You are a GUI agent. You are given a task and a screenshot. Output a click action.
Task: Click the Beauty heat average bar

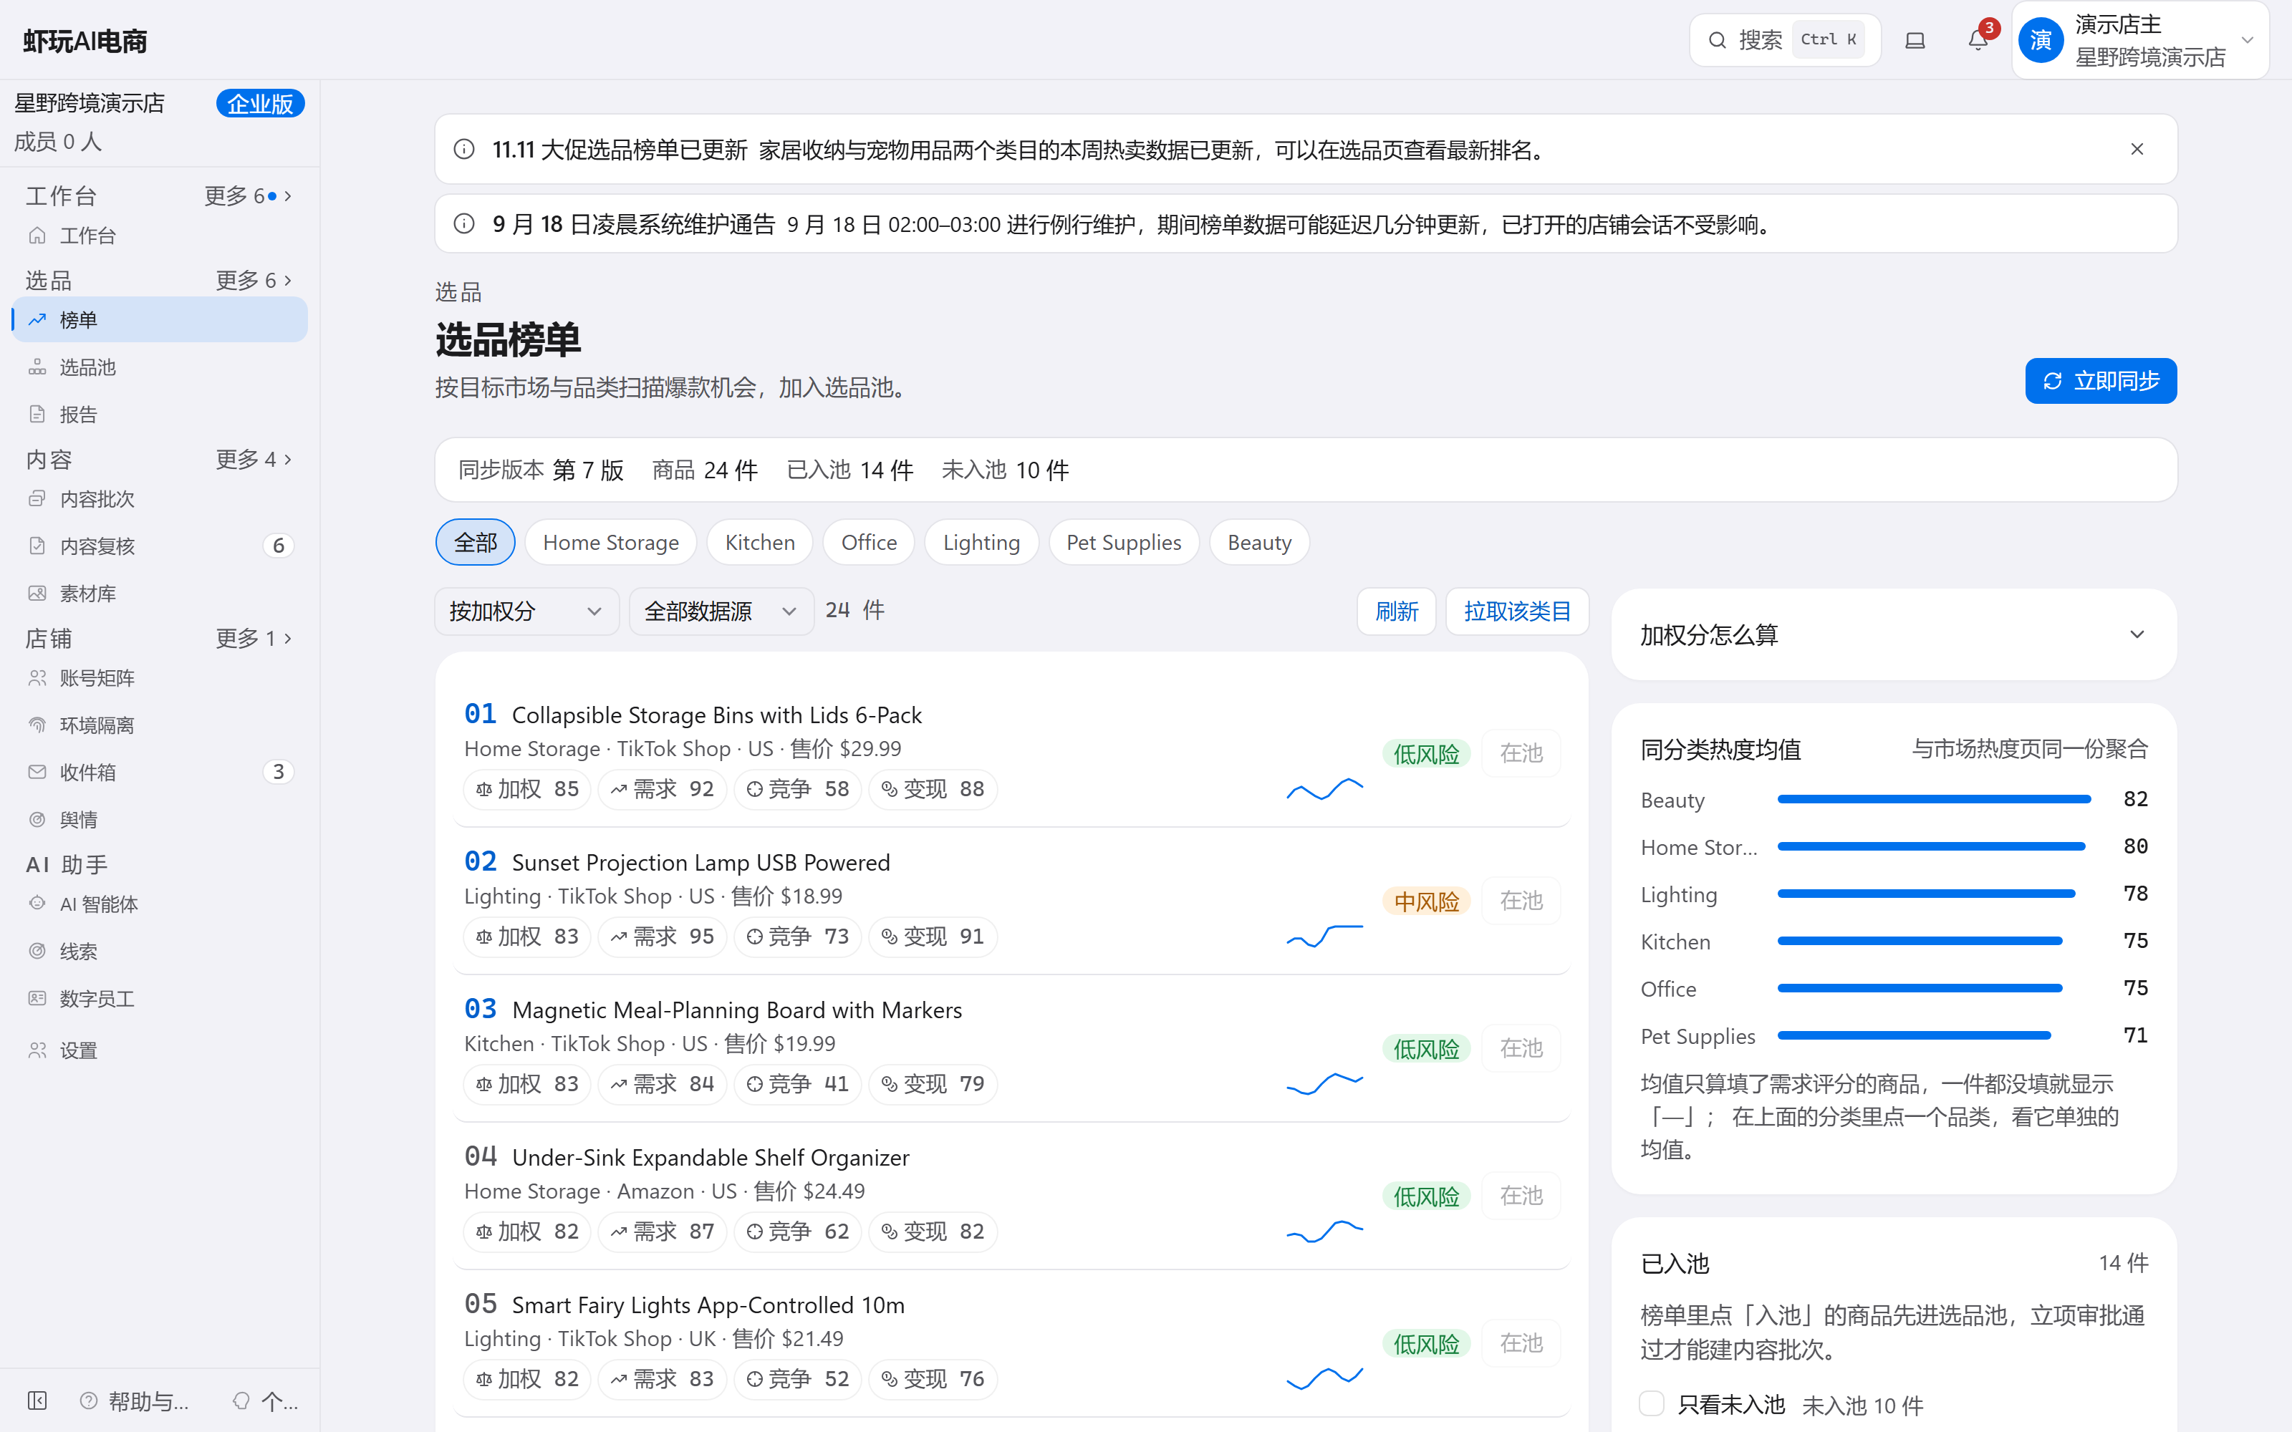click(1934, 799)
